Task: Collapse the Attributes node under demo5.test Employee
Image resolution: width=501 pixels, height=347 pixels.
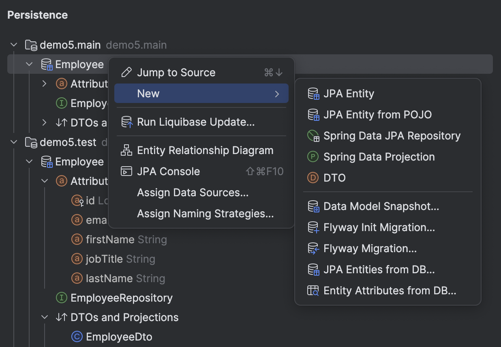Action: pos(44,181)
